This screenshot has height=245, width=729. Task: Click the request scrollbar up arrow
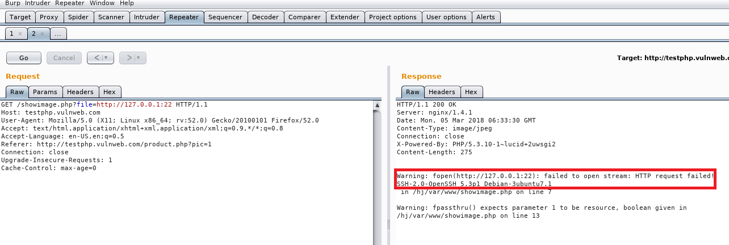coord(377,105)
